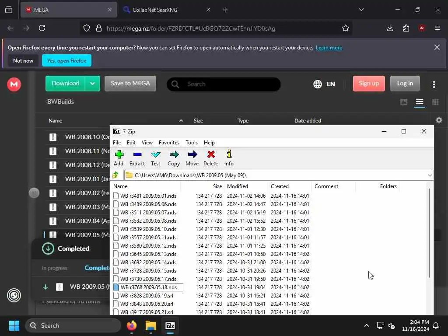Click the Move tool in 7-Zip
Image resolution: width=448 pixels, height=336 pixels.
tap(192, 158)
